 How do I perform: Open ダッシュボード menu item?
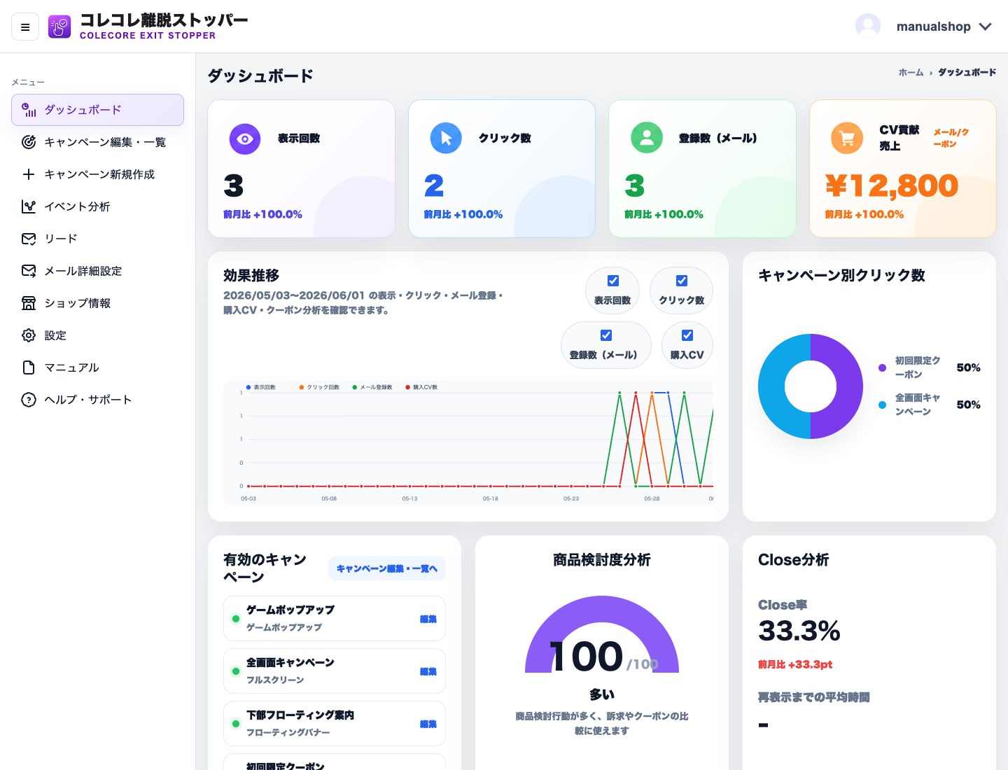[x=97, y=110]
